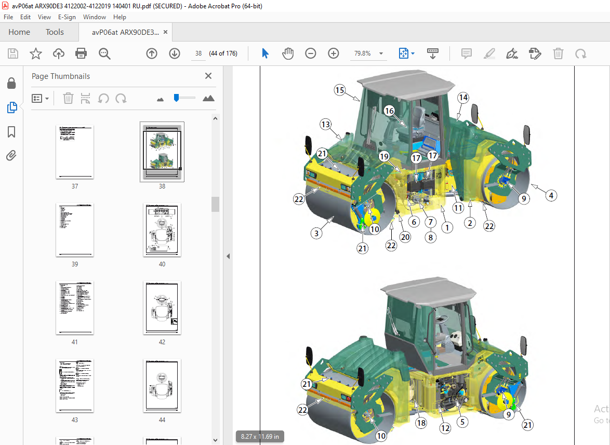Click the toolbar rotate icon
This screenshot has height=445, width=610.
[x=581, y=53]
